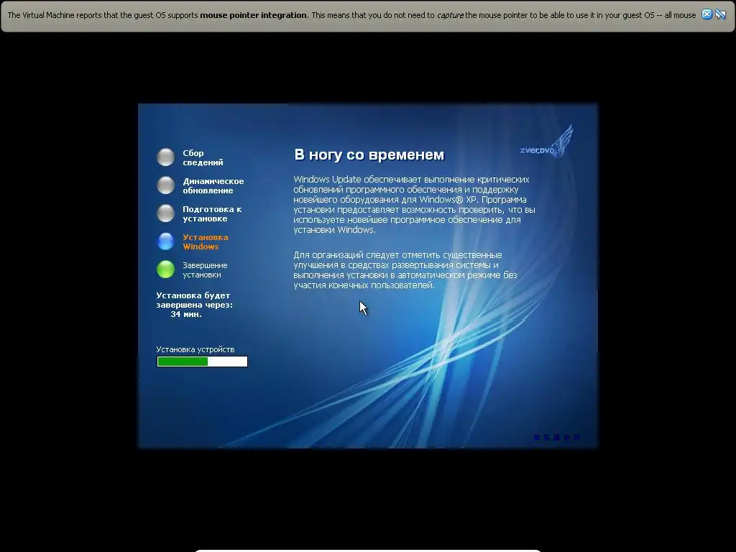Click the 34 мин. remaining time text

(x=186, y=315)
